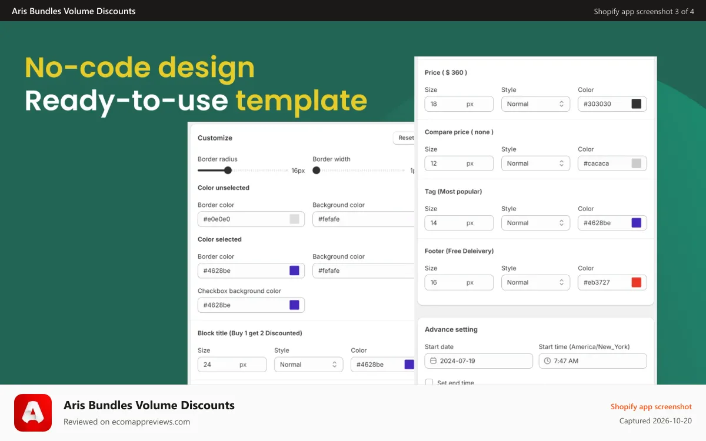Open the Footer red color swatch #eb3727

click(x=636, y=282)
